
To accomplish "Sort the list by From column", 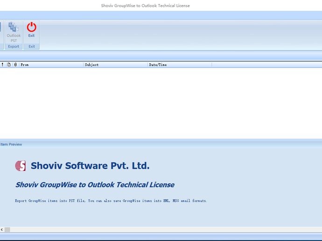I will coord(51,65).
